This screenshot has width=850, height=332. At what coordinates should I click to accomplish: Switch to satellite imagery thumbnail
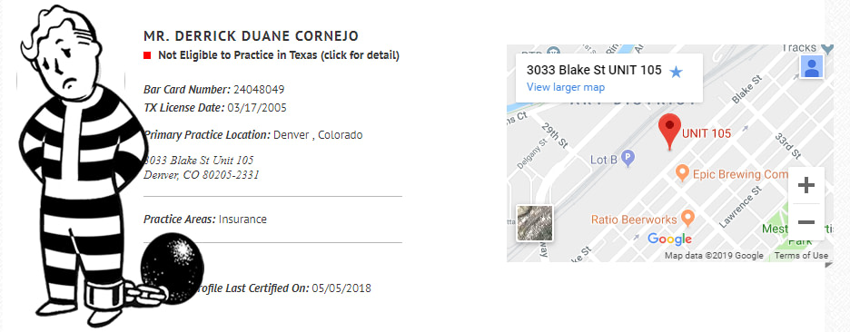pyautogui.click(x=535, y=222)
